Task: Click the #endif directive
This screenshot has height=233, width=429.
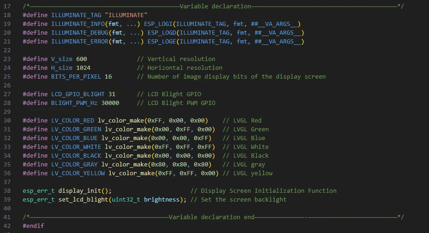Action: (x=33, y=226)
